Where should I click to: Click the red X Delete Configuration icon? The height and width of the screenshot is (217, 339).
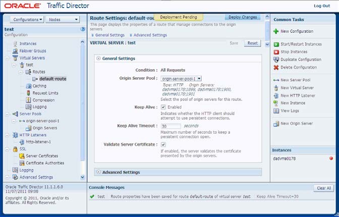(276, 68)
